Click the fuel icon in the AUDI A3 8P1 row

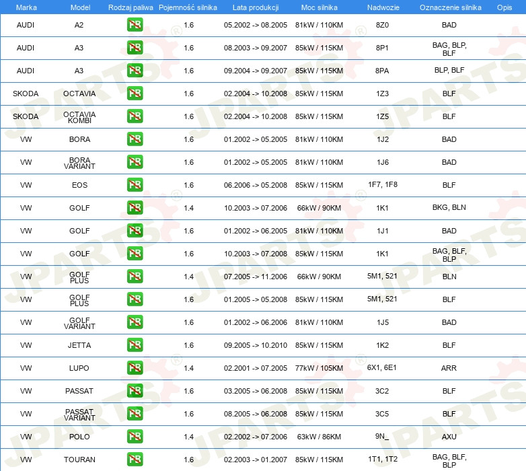[135, 48]
